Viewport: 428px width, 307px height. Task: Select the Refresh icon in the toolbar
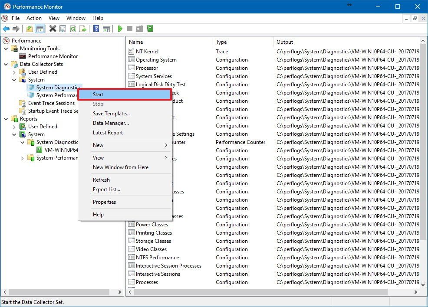[74, 29]
